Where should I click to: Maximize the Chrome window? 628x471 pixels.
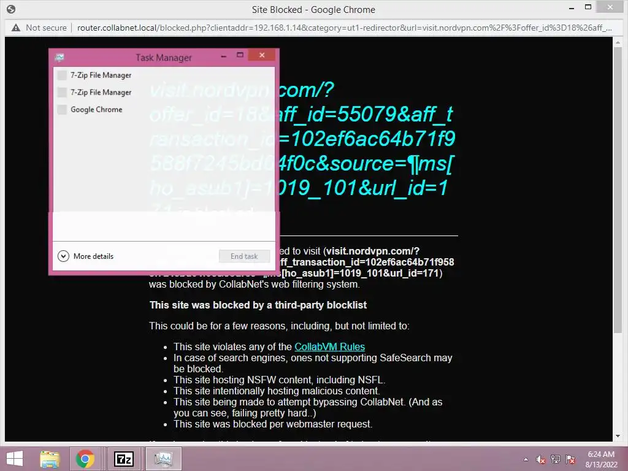[588, 7]
